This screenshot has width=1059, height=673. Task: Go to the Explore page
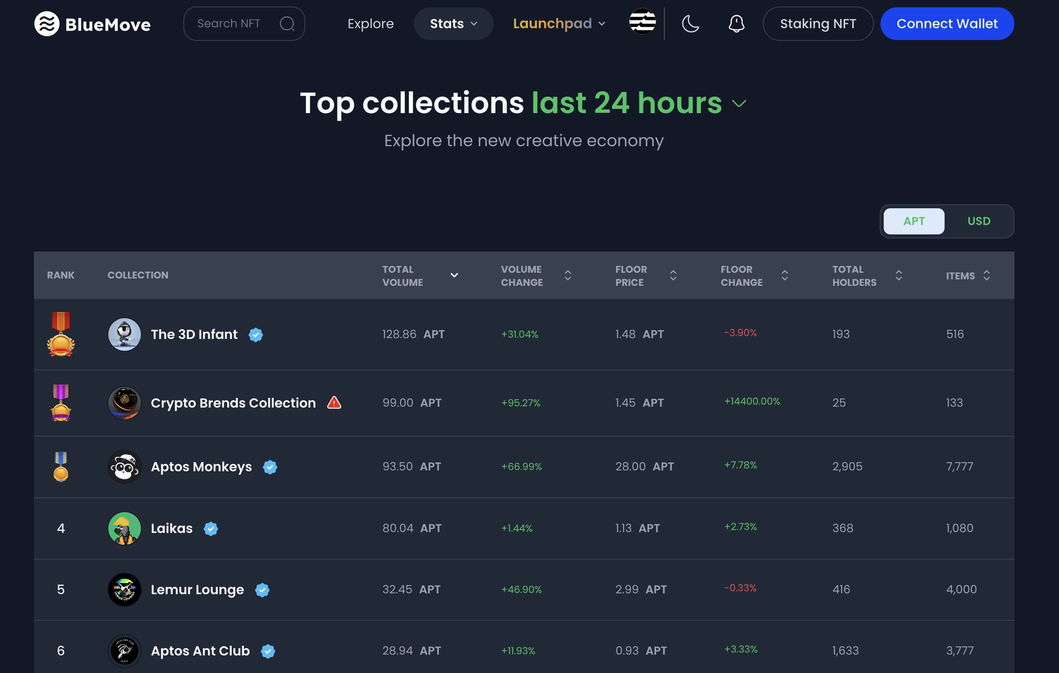tap(370, 24)
